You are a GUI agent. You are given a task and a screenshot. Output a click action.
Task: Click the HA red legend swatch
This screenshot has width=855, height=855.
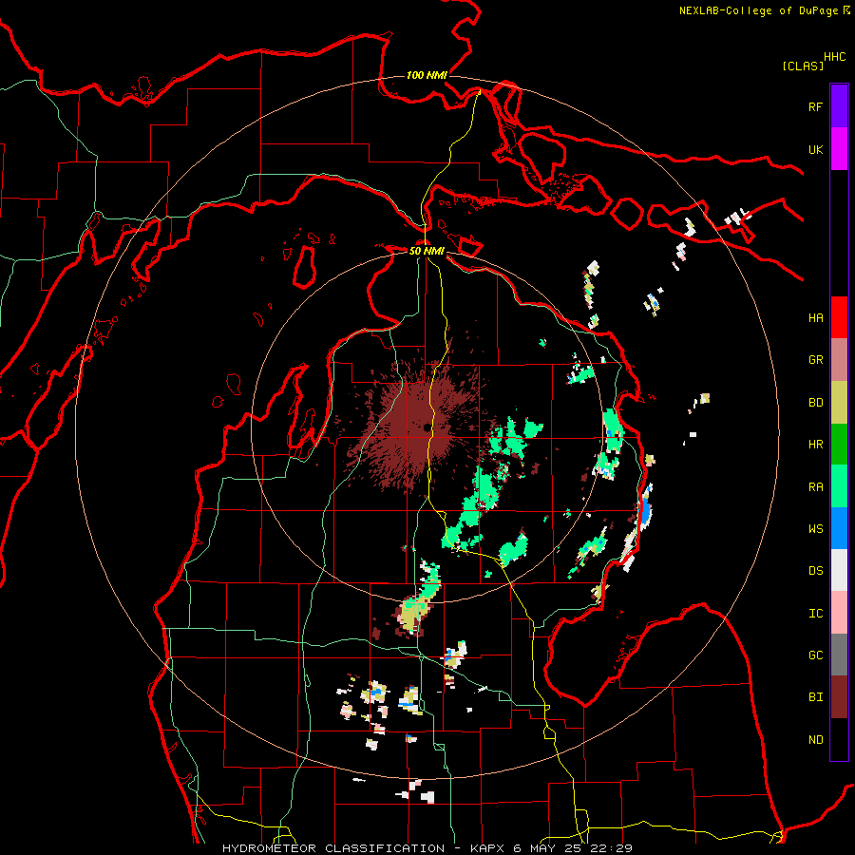[839, 317]
